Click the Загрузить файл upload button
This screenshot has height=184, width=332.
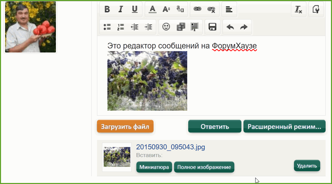click(125, 126)
